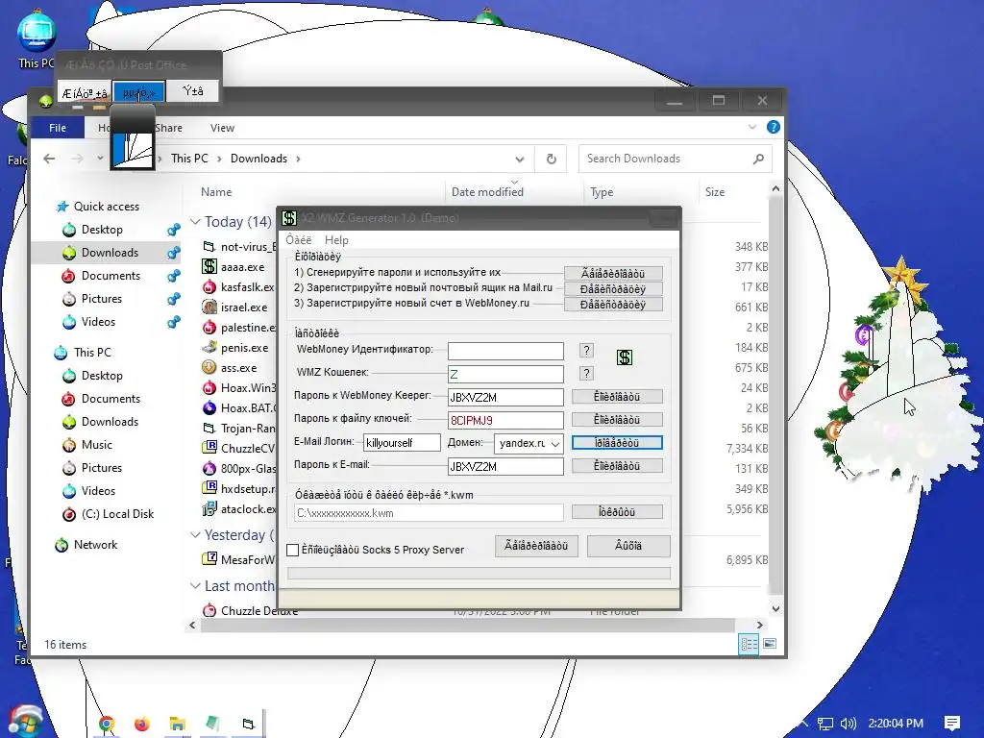Click the Search Downloads box
984x738 pixels.
(676, 159)
